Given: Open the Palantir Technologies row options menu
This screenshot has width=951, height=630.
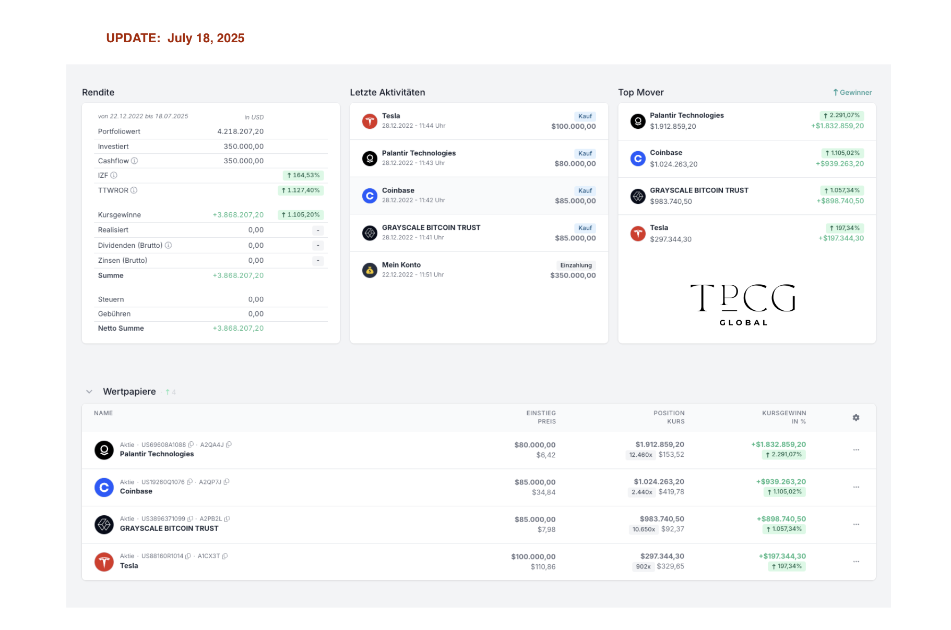Looking at the screenshot, I should [x=856, y=450].
